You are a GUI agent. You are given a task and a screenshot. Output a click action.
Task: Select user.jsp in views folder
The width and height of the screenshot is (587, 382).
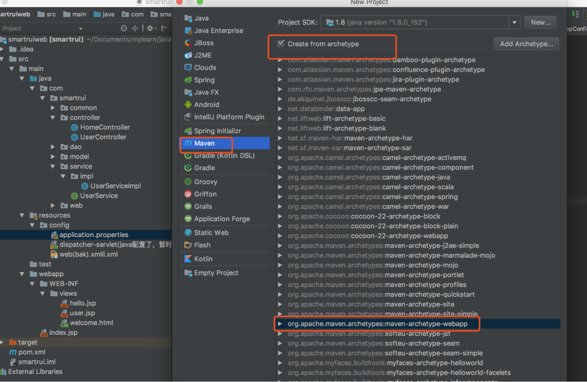pyautogui.click(x=78, y=313)
